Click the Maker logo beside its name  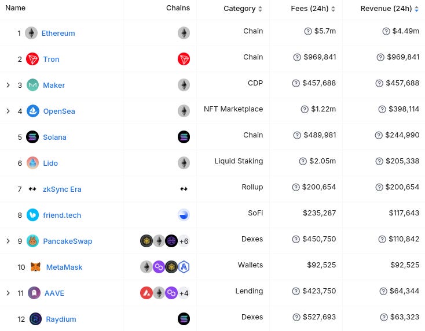click(32, 85)
